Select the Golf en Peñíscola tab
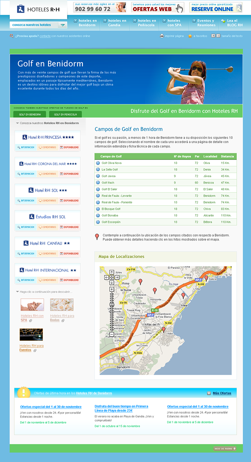The image size is (251, 462). [x=65, y=114]
